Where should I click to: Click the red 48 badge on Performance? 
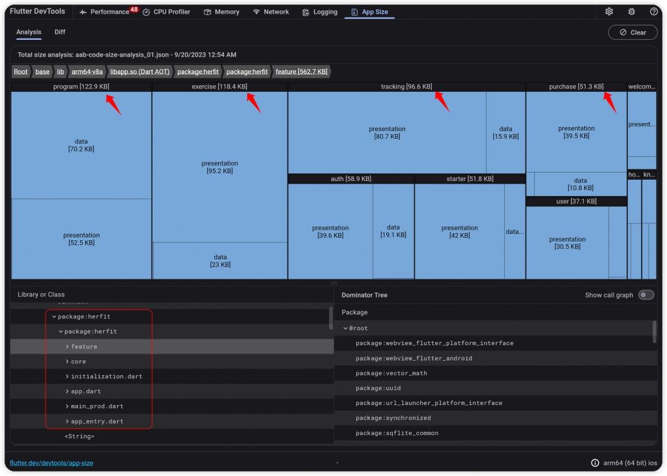pyautogui.click(x=134, y=9)
